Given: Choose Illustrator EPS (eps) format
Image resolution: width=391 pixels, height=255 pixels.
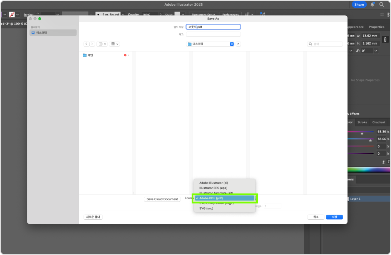Looking at the screenshot, I should 213,188.
